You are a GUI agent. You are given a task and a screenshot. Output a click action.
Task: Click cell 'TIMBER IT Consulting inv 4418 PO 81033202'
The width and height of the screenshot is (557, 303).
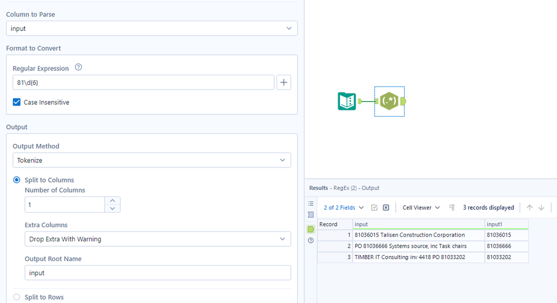click(x=419, y=257)
